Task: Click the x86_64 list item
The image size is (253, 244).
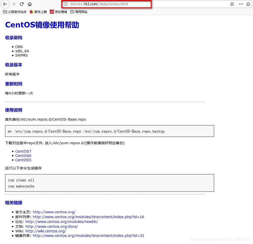Action: point(22,51)
